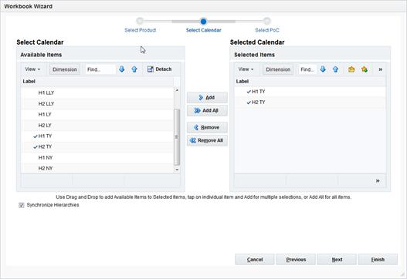Select H1 NY in Available Items
Image resolution: width=407 pixels, height=279 pixels.
pos(97,157)
